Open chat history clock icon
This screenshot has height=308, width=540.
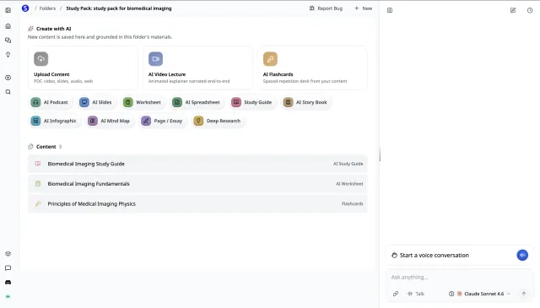[530, 10]
